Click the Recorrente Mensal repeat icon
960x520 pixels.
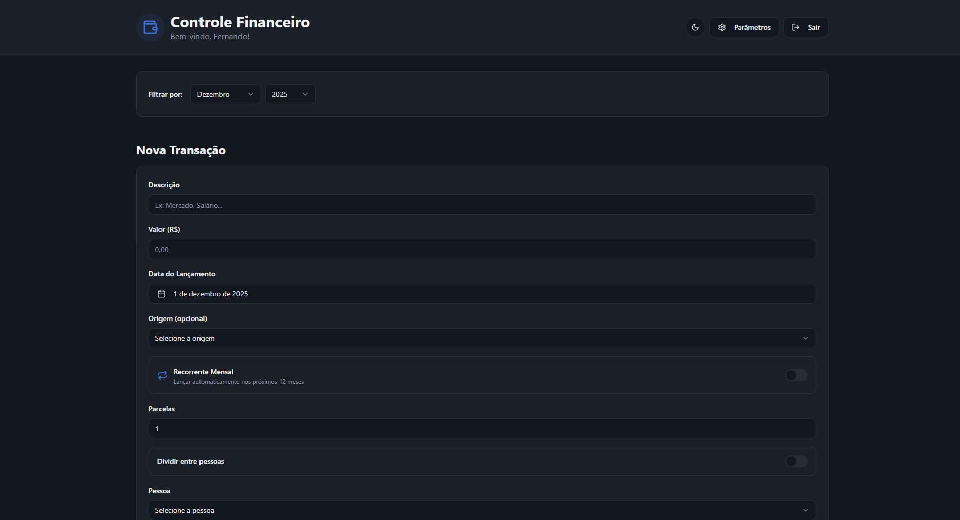pyautogui.click(x=163, y=375)
